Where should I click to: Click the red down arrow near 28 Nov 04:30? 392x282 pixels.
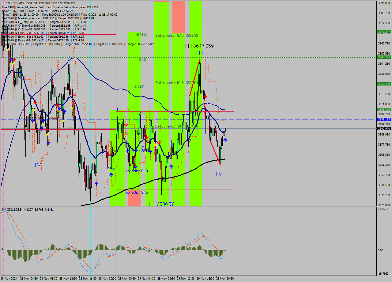[x=36, y=102]
